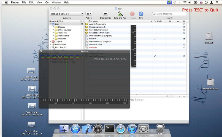Expand the Targets group
The height and width of the screenshot is (137, 222).
pyautogui.click(x=51, y=42)
